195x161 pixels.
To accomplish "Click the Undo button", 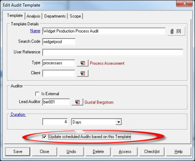I will click(x=71, y=151).
